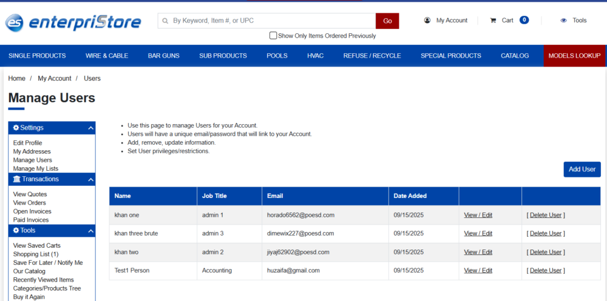Image resolution: width=607 pixels, height=301 pixels.
Task: Open the SINGLE PRODUCTS menu
Action: [37, 56]
